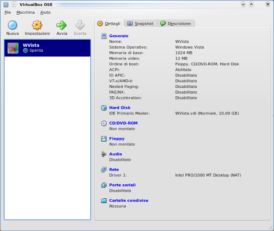274x231 pixels.
Task: Open the Aiuto menu
Action: (x=45, y=12)
